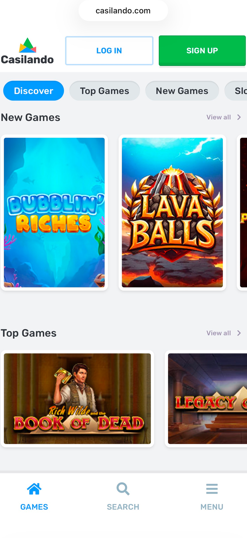247x538 pixels.
Task: Click the Casilando logo
Action: pyautogui.click(x=27, y=51)
